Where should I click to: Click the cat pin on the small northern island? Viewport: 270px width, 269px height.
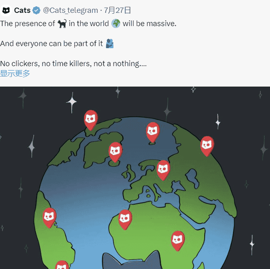153,132
